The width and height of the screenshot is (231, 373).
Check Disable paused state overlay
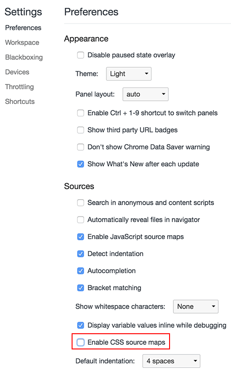coord(80,55)
